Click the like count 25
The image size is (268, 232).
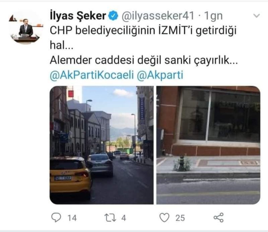(180, 218)
